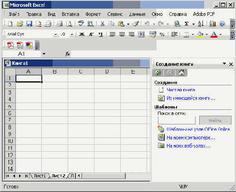Select the Format Painter brush icon
The image size is (236, 192).
click(x=135, y=24)
